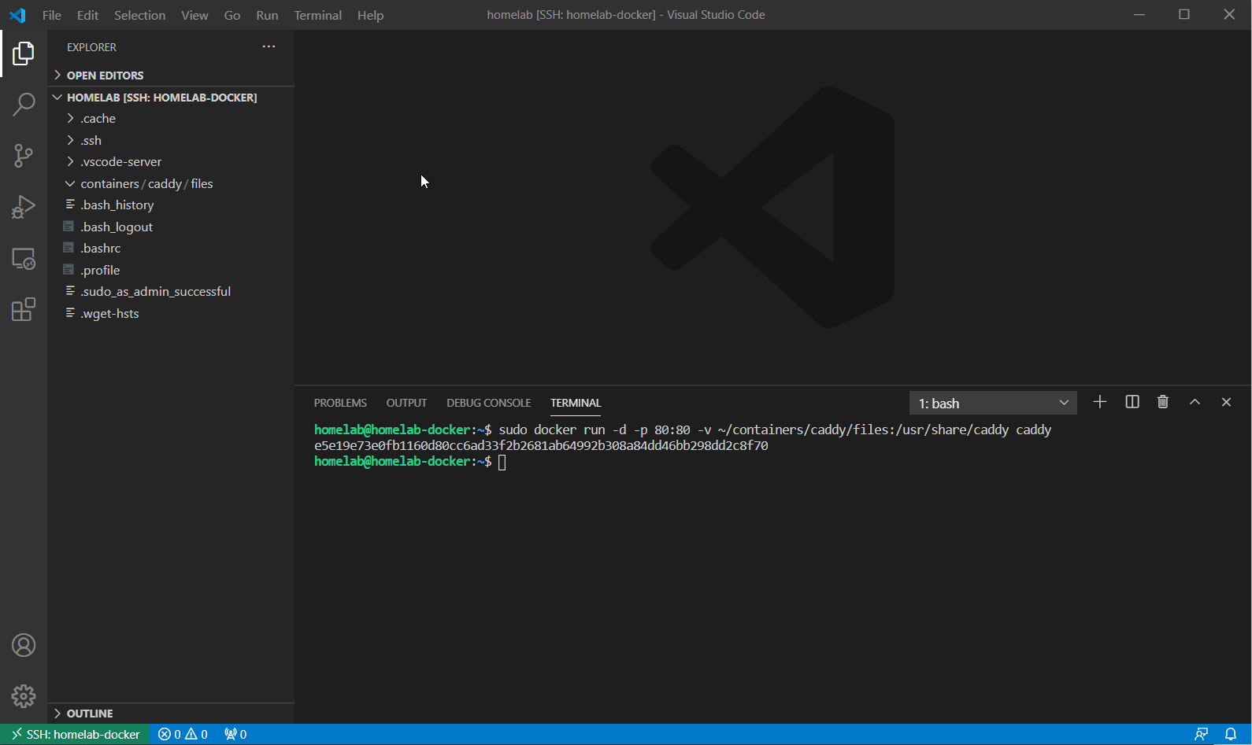Click the SSH: homelab-docker remote indicator
Screen dimensions: 1252x745
pos(75,734)
